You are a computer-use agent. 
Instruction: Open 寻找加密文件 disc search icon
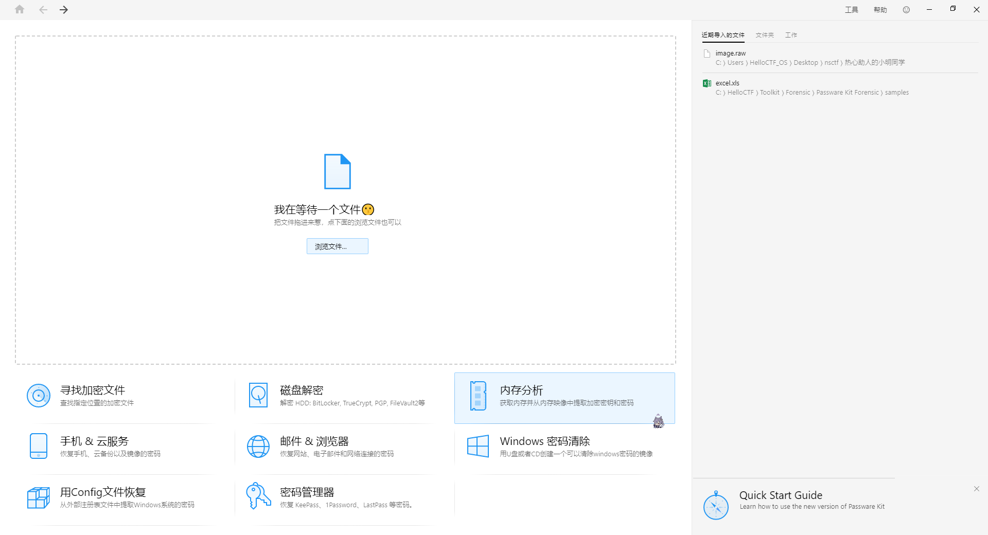click(x=39, y=396)
